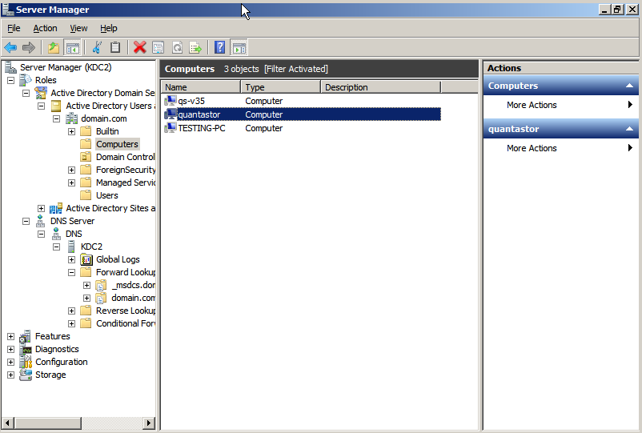Screen dimensions: 642x433
Task: Click the Storage node icon
Action: pos(26,375)
